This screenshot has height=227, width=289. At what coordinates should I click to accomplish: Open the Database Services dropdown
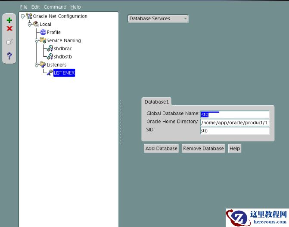pyautogui.click(x=158, y=18)
